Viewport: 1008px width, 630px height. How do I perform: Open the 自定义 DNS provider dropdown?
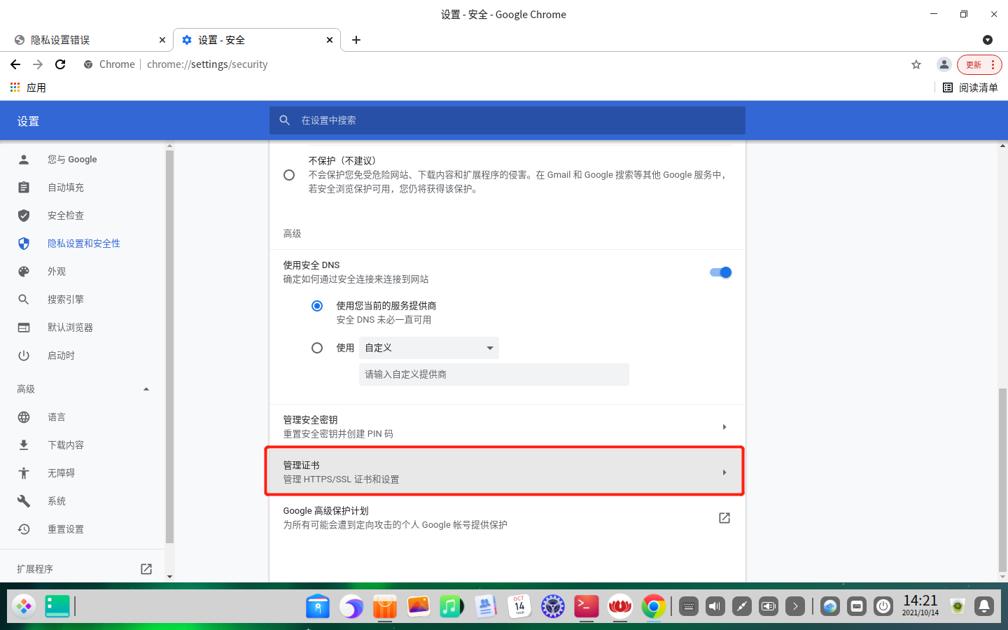429,348
